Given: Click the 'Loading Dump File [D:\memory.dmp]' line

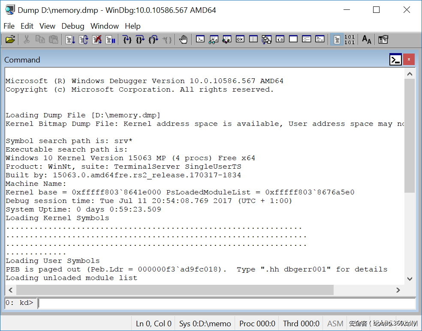Looking at the screenshot, I should (83, 115).
